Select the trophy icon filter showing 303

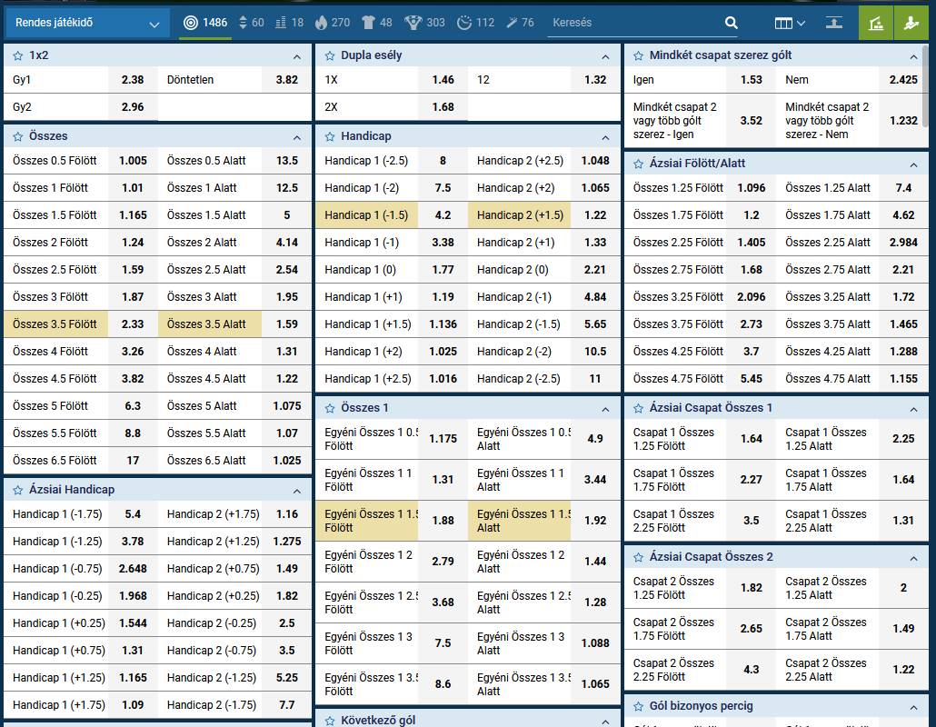[424, 23]
